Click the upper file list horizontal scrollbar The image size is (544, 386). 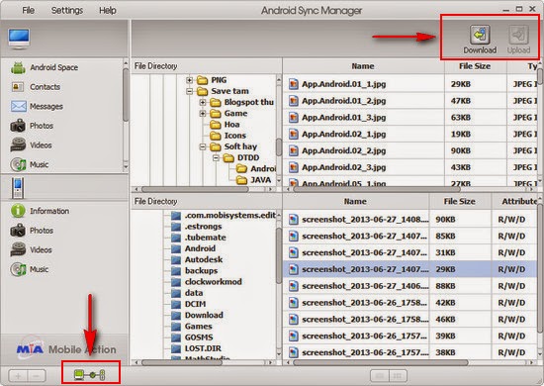pyautogui.click(x=377, y=189)
